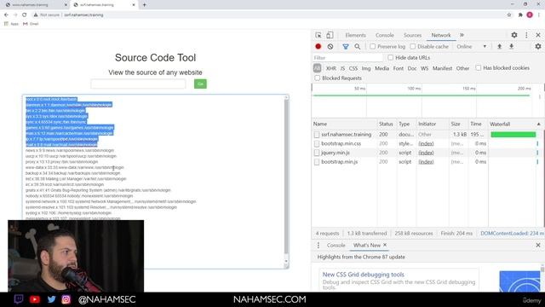Image resolution: width=545 pixels, height=307 pixels.
Task: Filter requests by CSS
Action: 353,68
